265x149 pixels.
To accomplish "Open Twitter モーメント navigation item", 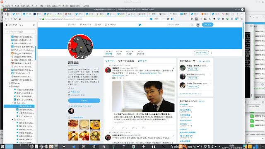I will (x=86, y=25).
